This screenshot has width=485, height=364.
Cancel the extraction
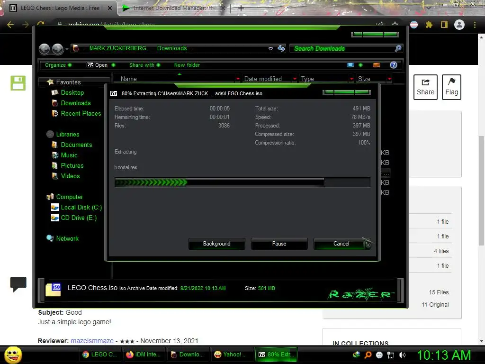pos(341,244)
